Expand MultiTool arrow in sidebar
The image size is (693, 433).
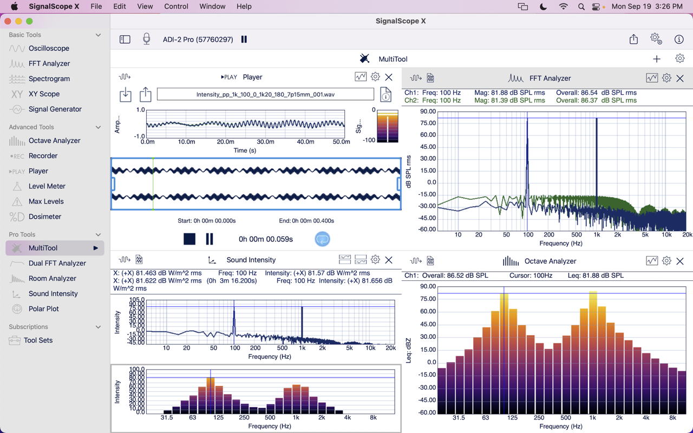pos(95,248)
